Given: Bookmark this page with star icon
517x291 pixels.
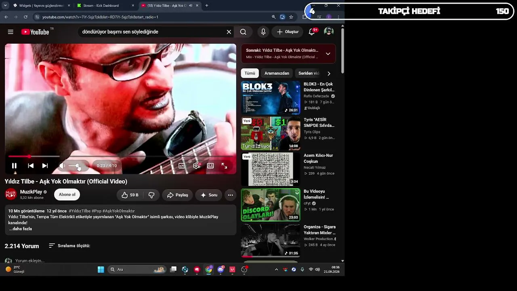Looking at the screenshot, I should [x=291, y=17].
